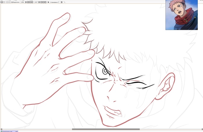Click the reset zoom button

(x=32, y=2)
